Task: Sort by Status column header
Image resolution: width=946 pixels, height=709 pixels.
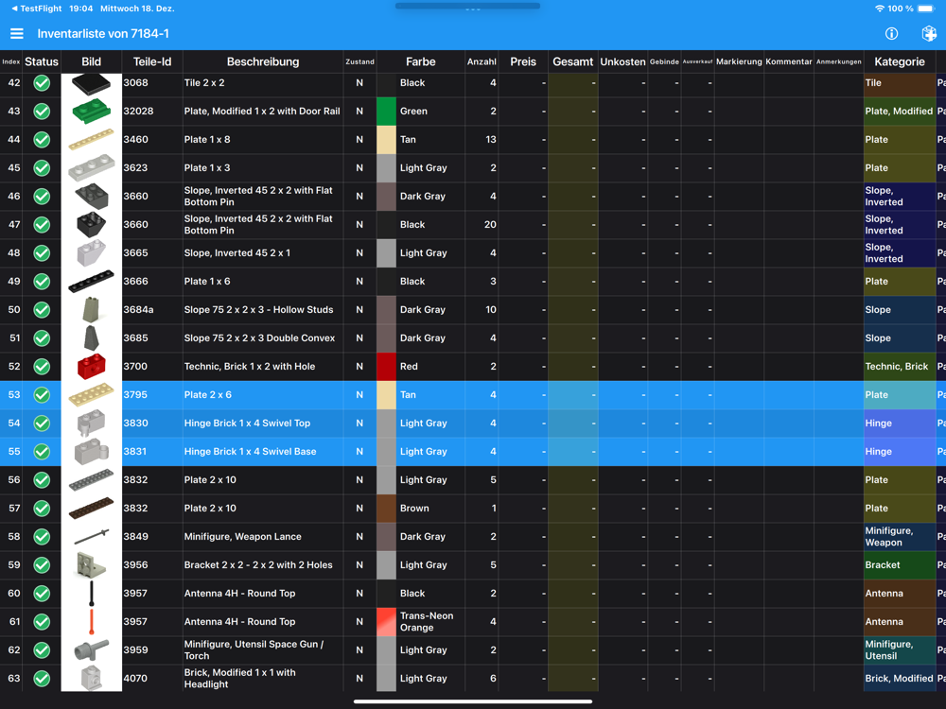Action: [42, 61]
